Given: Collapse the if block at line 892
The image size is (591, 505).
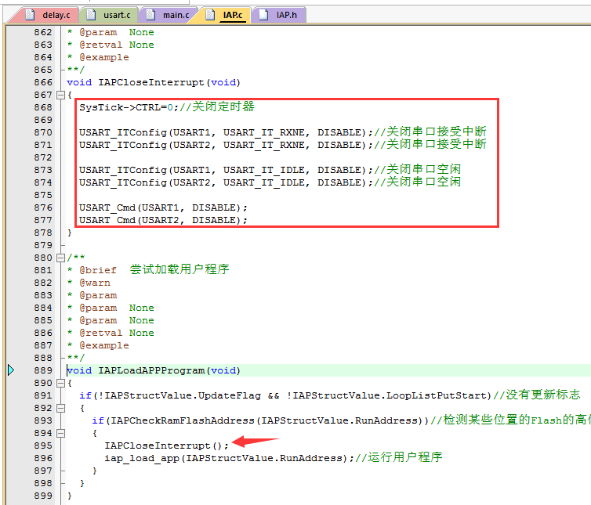Looking at the screenshot, I should 60,408.
